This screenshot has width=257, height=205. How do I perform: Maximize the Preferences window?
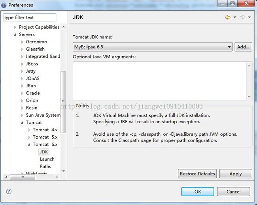[232, 3]
